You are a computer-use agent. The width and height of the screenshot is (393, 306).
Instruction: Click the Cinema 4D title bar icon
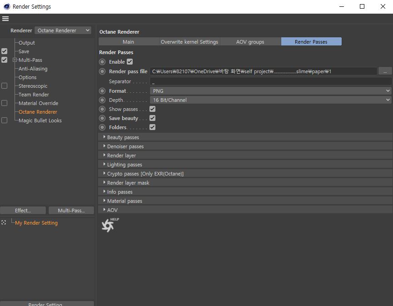click(7, 6)
